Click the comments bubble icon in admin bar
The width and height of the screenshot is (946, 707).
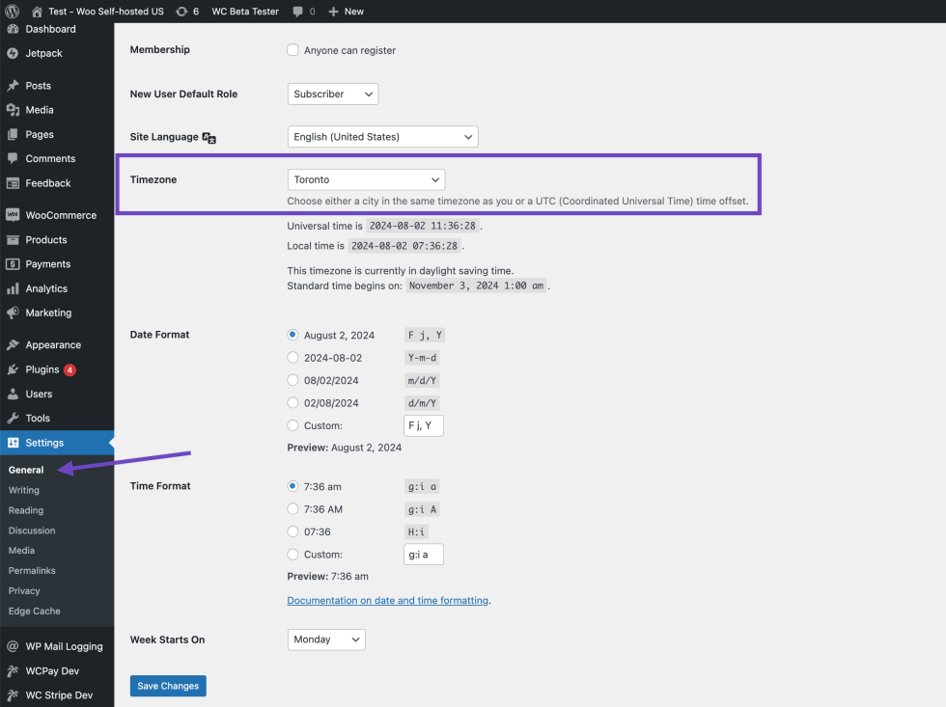(298, 11)
